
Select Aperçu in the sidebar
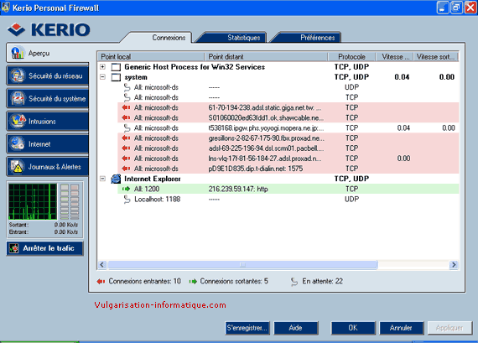point(48,53)
